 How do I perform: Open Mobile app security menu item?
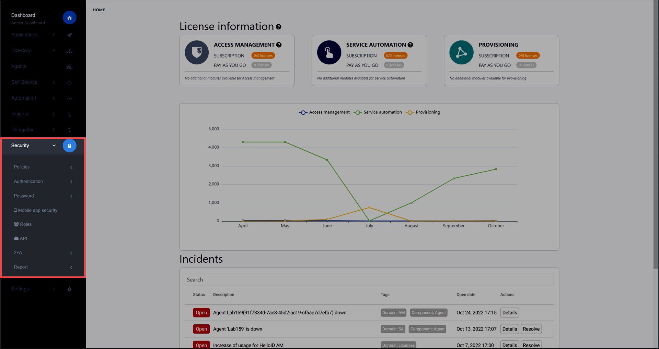(36, 210)
